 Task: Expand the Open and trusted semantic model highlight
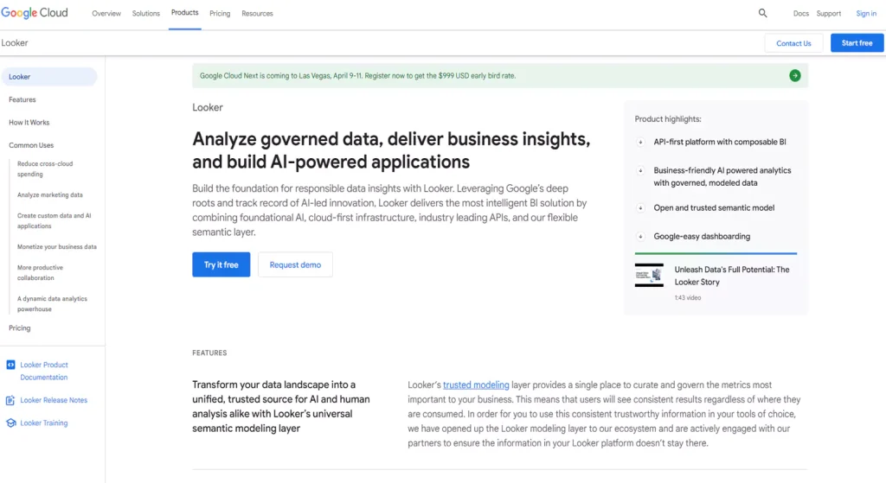640,208
